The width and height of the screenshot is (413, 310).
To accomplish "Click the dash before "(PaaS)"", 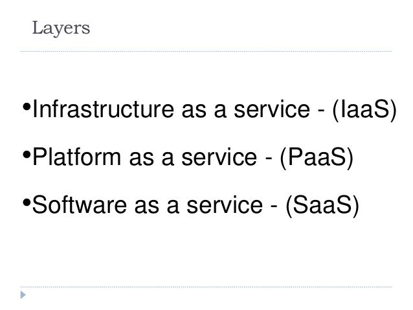I will point(266,159).
